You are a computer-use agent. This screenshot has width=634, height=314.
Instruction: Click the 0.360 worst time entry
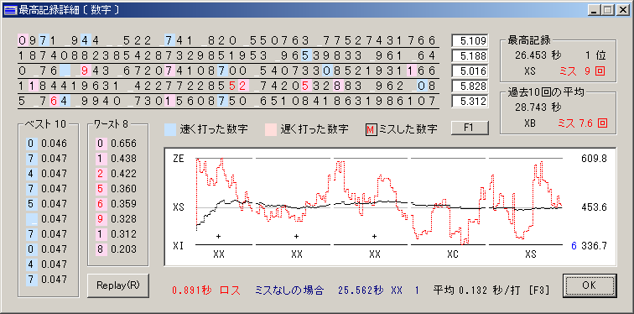coord(125,189)
